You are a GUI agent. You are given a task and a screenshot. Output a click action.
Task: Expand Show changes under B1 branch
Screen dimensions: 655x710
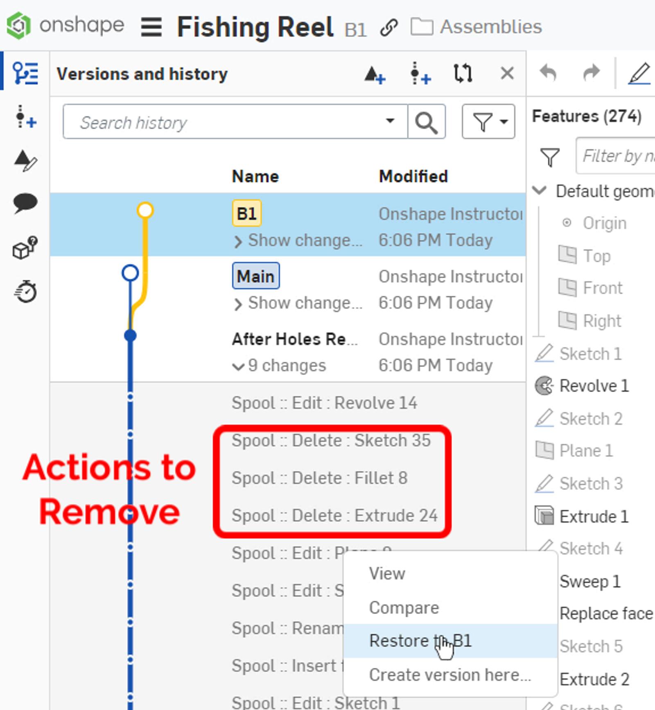[x=238, y=241]
